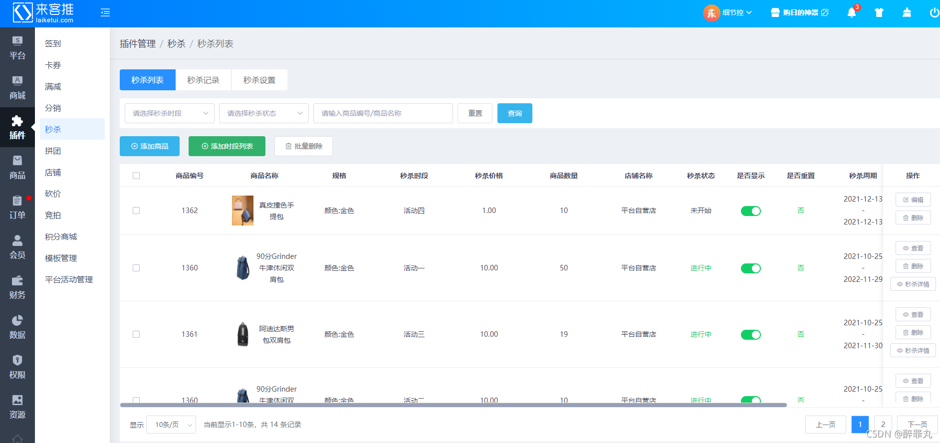
Task: Open the 资源 sidebar section
Action: pyautogui.click(x=17, y=407)
